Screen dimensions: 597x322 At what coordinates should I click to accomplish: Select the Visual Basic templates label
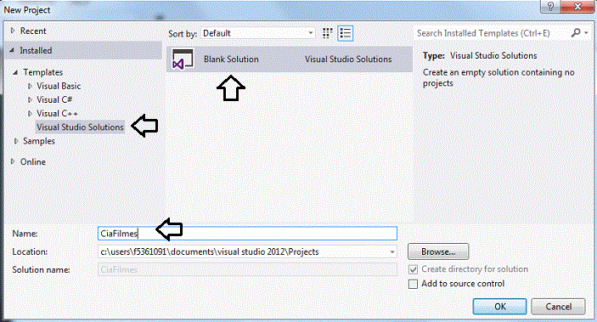tap(59, 86)
